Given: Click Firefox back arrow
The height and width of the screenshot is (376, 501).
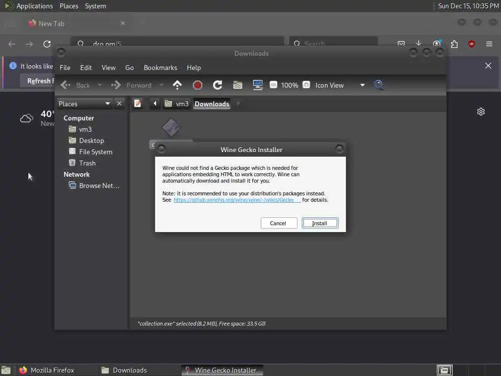Looking at the screenshot, I should click(12, 44).
